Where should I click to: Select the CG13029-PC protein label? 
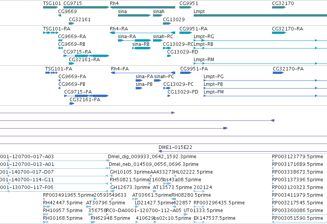(178, 84)
